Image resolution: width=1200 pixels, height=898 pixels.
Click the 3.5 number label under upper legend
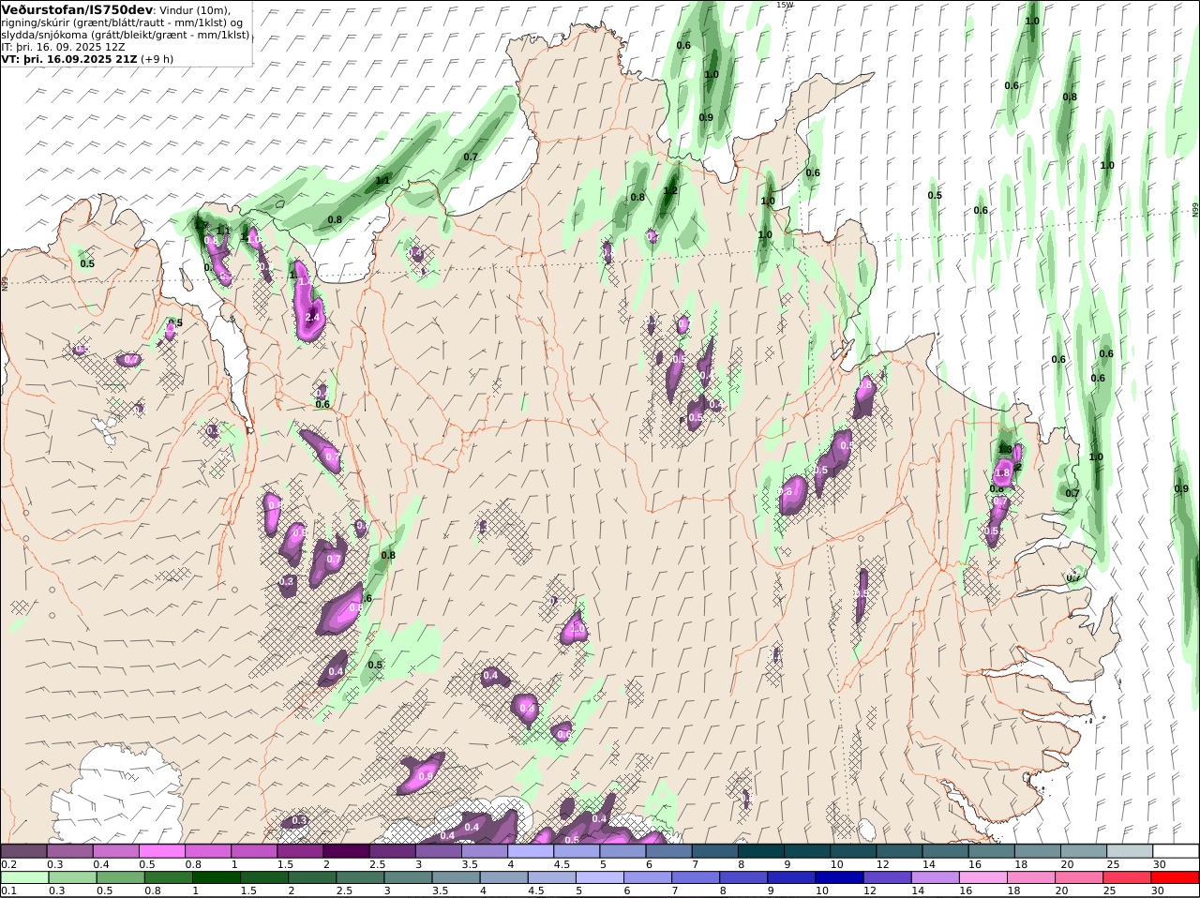click(x=470, y=864)
